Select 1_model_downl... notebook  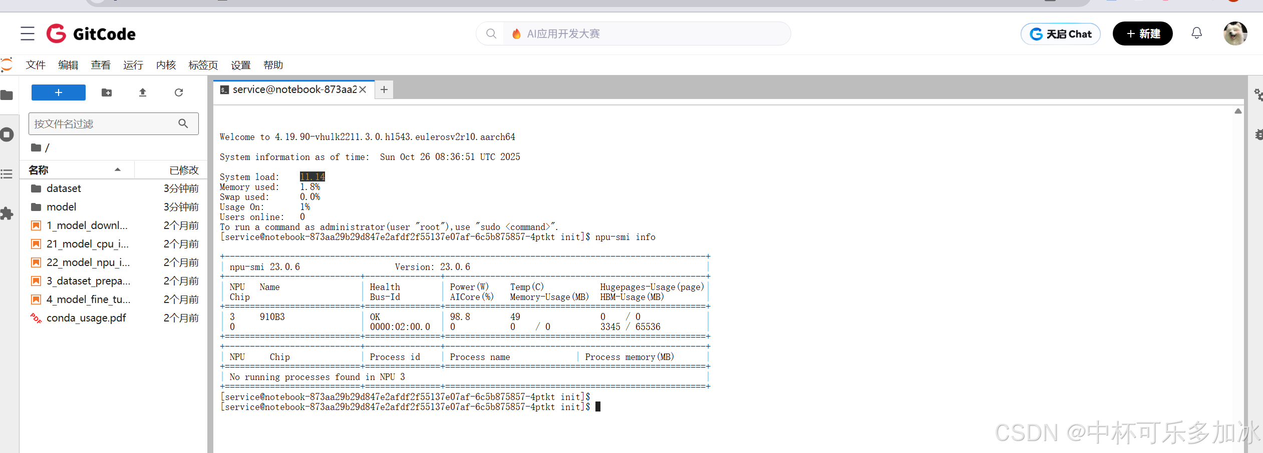point(114,225)
